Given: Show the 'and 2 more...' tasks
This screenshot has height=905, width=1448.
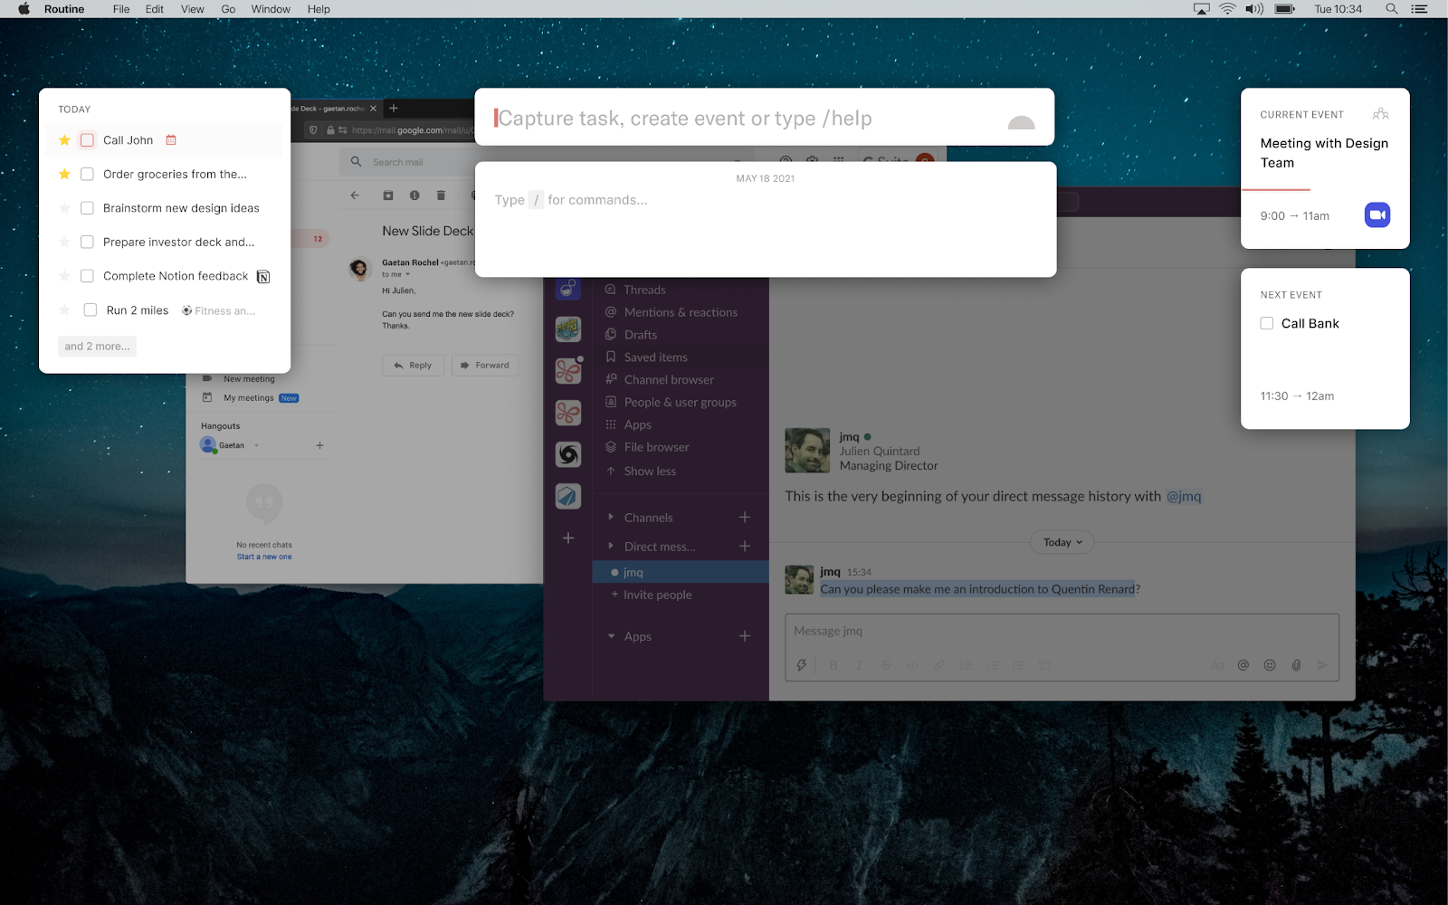Looking at the screenshot, I should [x=97, y=346].
